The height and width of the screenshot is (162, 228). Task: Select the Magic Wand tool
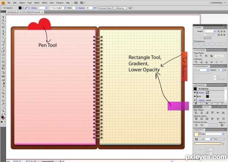(x=3, y=24)
